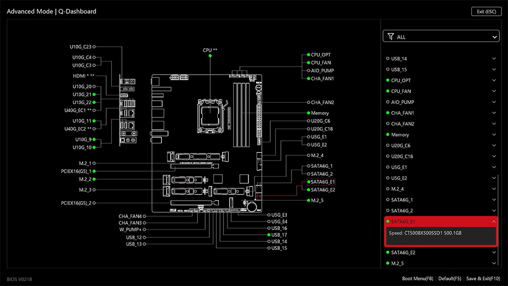The width and height of the screenshot is (508, 286).
Task: Select USB_14 in the side list
Action: (441, 58)
